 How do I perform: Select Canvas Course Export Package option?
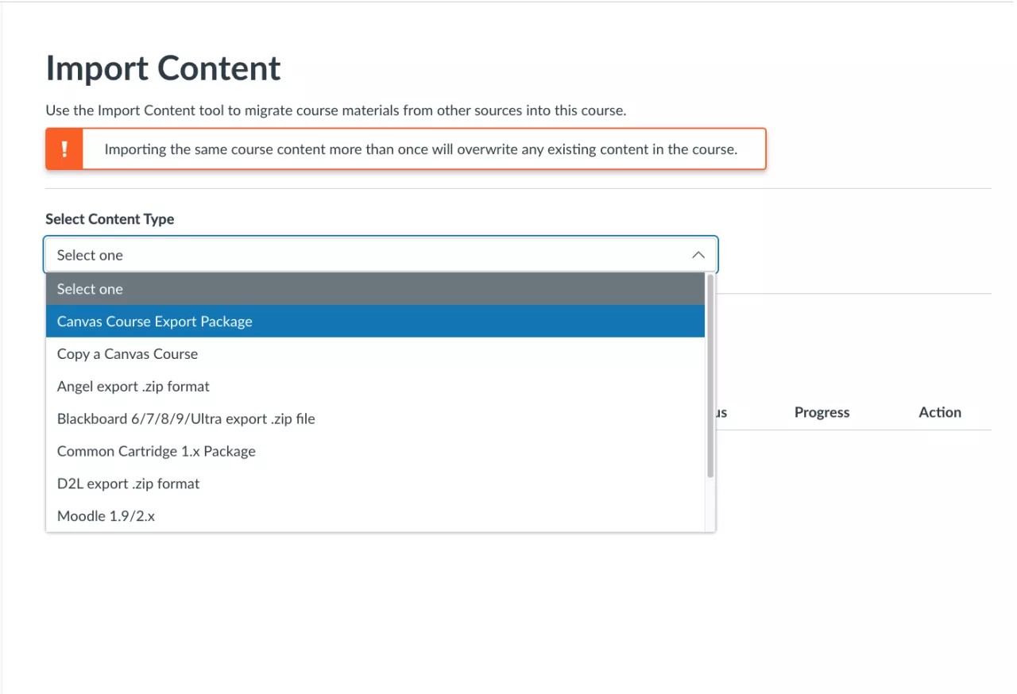point(375,322)
